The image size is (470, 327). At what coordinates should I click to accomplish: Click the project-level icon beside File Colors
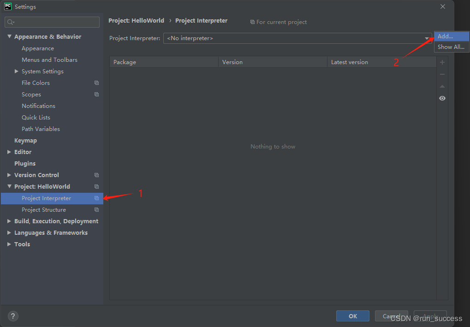point(96,83)
